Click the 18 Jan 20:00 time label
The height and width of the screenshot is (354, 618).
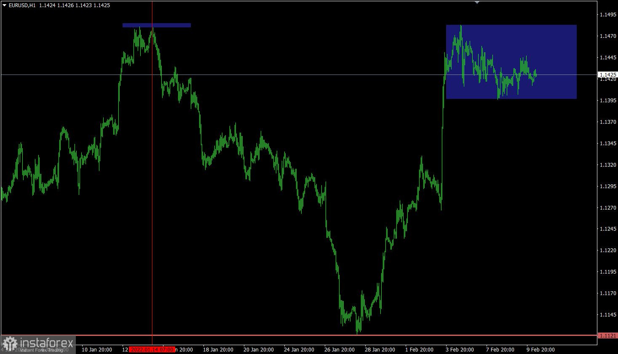coord(218,349)
